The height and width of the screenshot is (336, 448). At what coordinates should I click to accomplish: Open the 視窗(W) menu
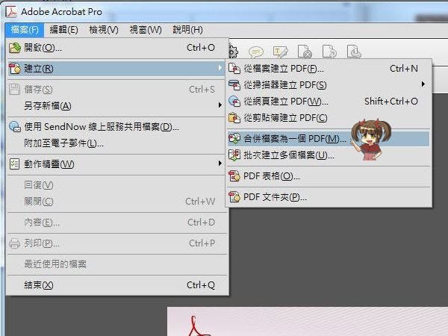146,30
